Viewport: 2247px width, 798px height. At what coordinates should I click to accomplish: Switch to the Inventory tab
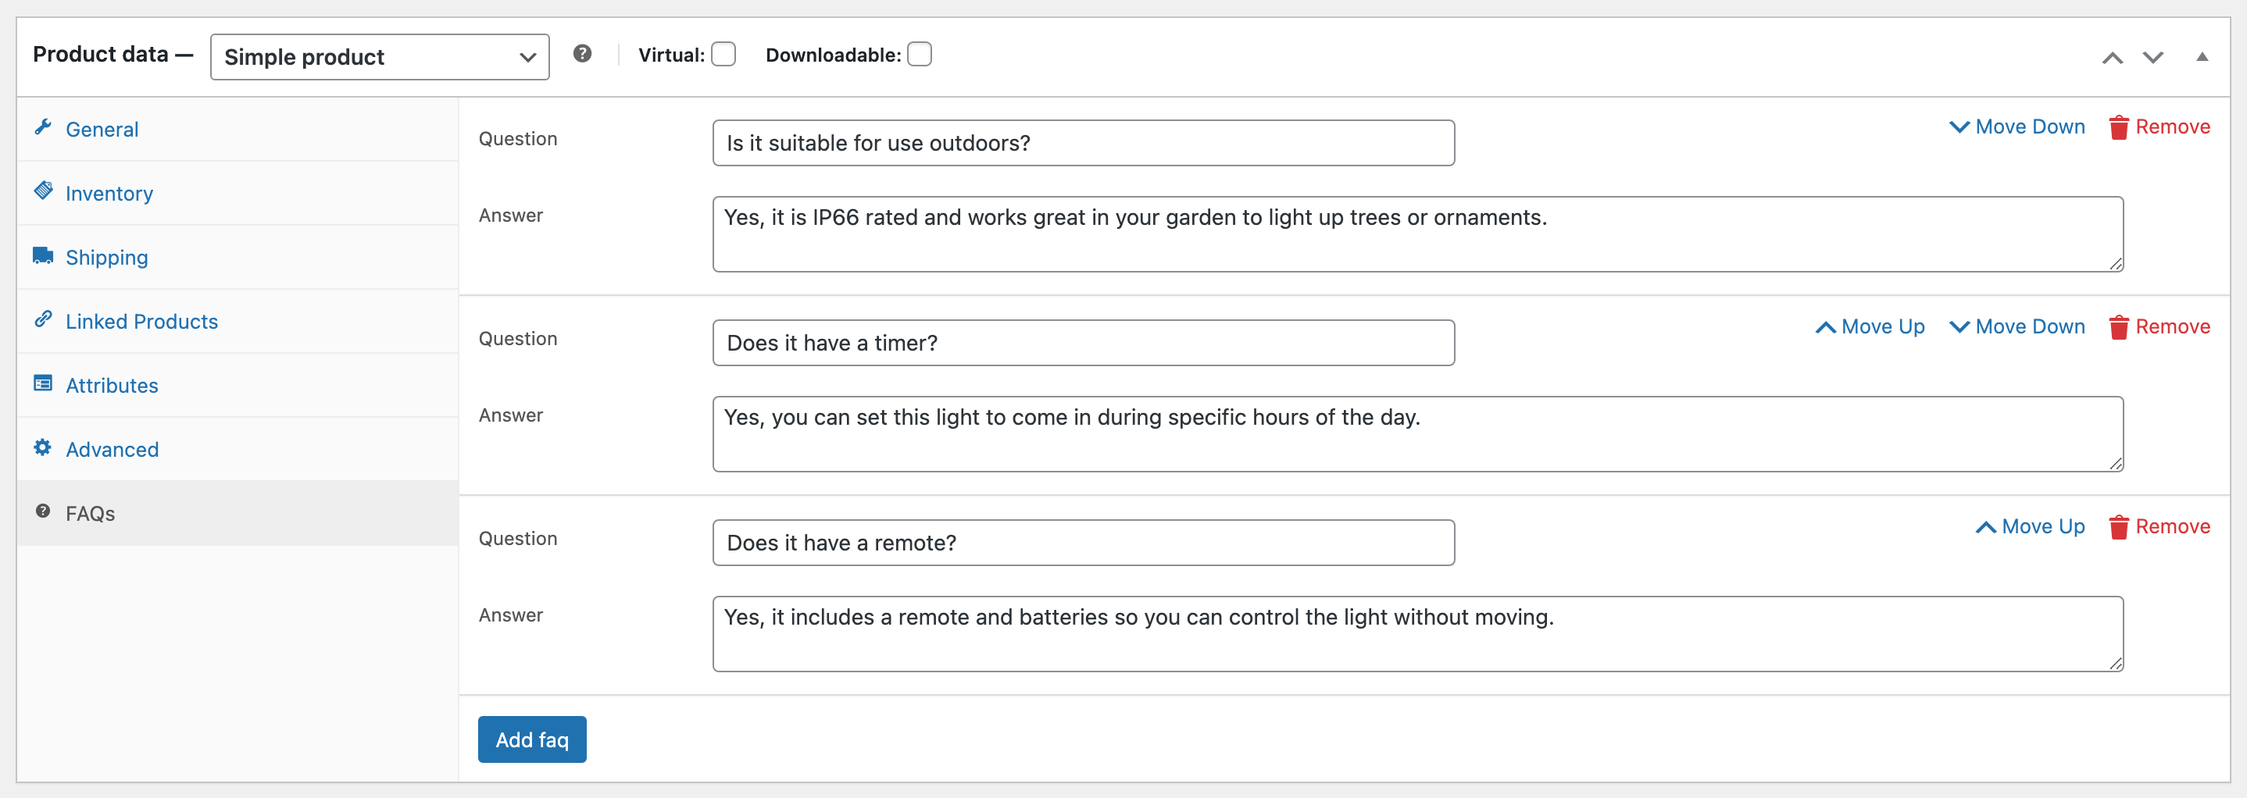pos(238,193)
